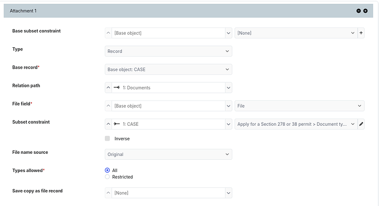Viewport: 379px width, 206px height.
Task: Click the up caret beside File field [Base object]
Action: 108,106
